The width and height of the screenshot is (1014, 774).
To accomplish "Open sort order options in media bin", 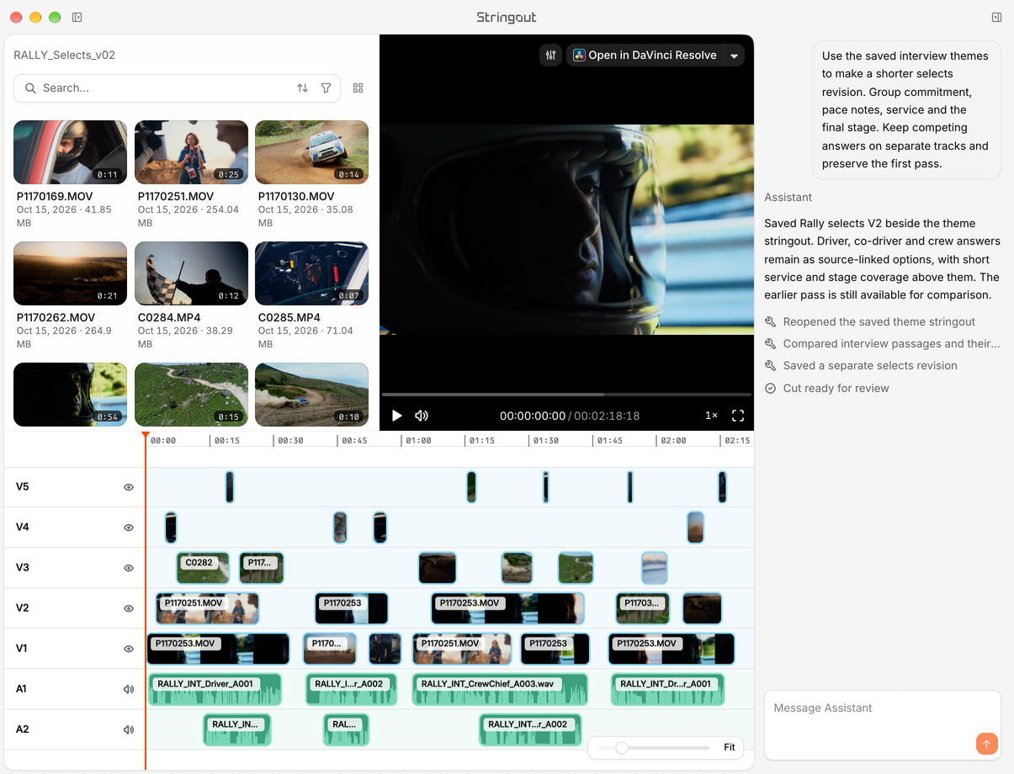I will [302, 88].
